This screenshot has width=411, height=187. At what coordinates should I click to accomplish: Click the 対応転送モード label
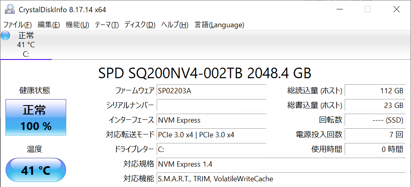pyautogui.click(x=129, y=135)
